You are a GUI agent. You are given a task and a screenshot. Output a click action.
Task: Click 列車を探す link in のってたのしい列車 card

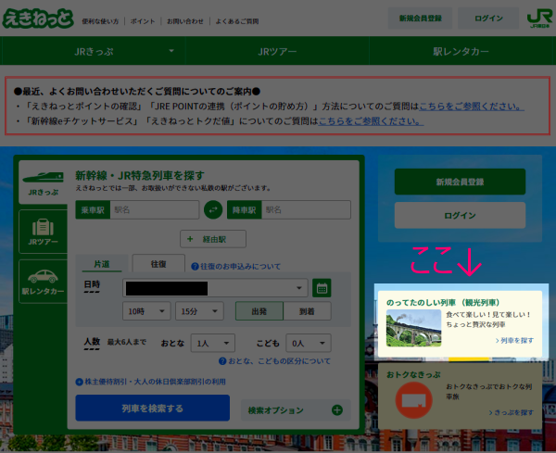(514, 340)
